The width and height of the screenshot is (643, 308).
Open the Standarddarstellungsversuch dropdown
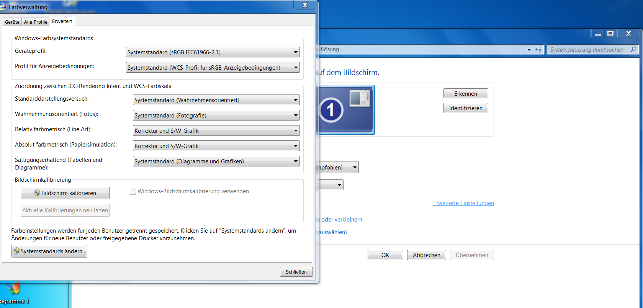pyautogui.click(x=216, y=100)
